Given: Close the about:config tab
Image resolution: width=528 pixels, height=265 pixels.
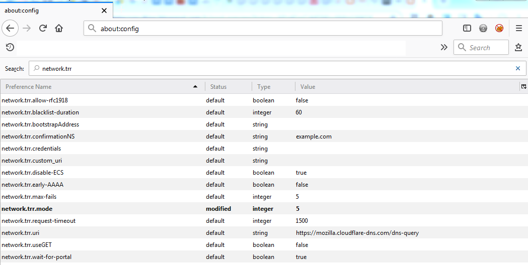Looking at the screenshot, I should 104,11.
